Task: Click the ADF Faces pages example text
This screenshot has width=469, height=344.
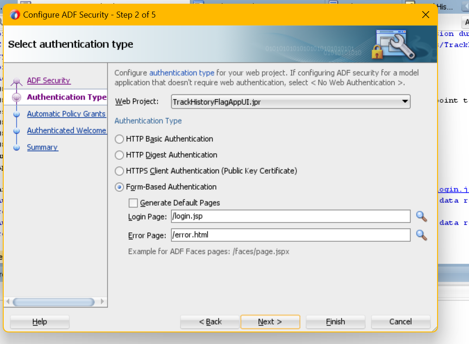Action: pos(208,251)
